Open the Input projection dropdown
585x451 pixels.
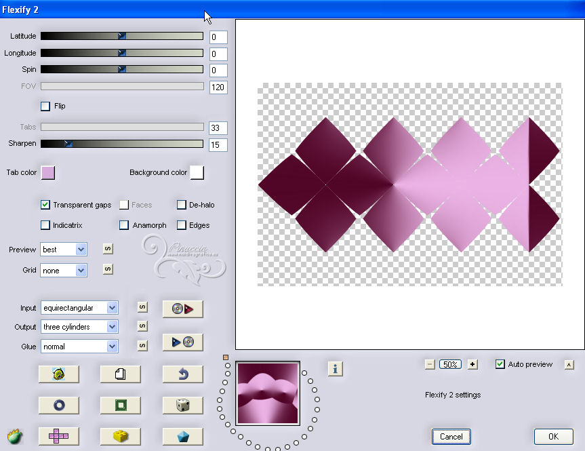click(x=79, y=308)
